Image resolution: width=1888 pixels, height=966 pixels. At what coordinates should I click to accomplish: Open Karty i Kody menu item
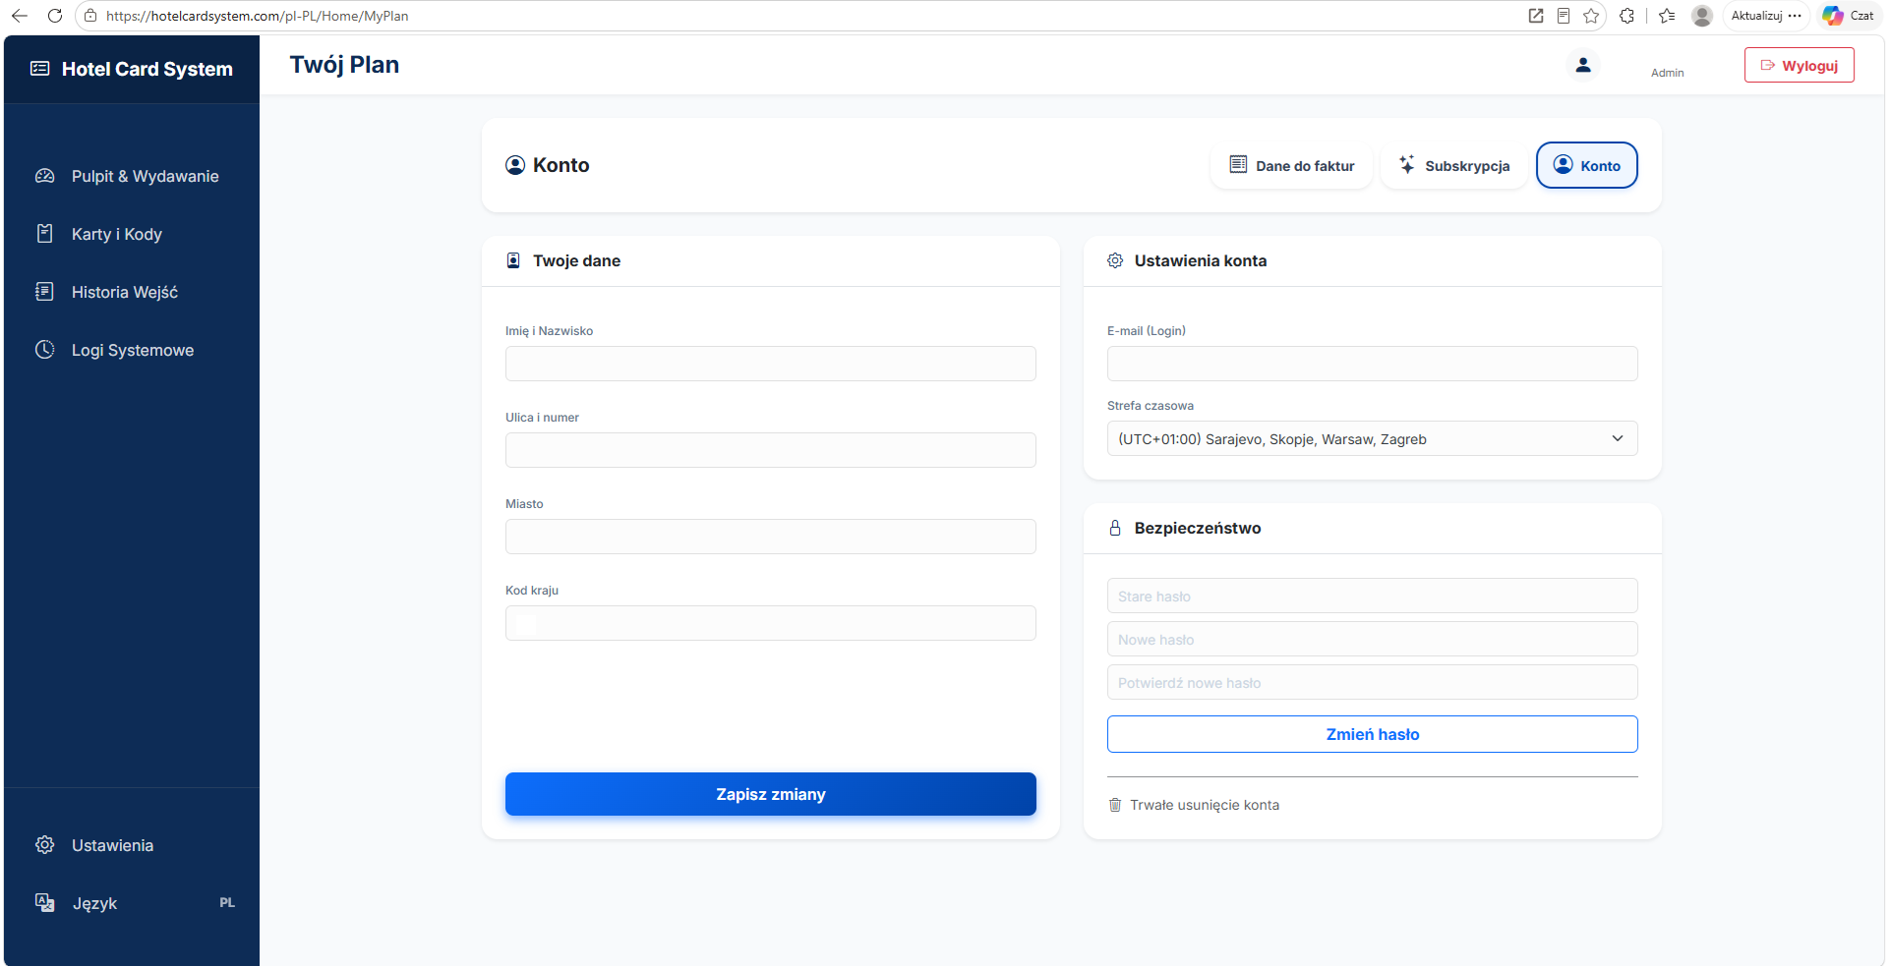click(132, 234)
